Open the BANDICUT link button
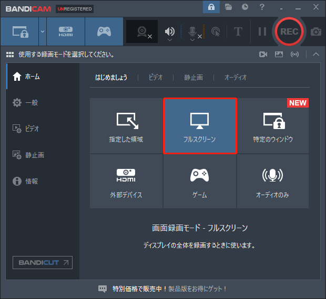The height and width of the screenshot is (299, 326). tap(43, 262)
